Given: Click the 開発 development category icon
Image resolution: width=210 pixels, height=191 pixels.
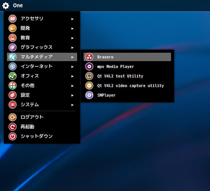Looking at the screenshot, I should (x=13, y=28).
